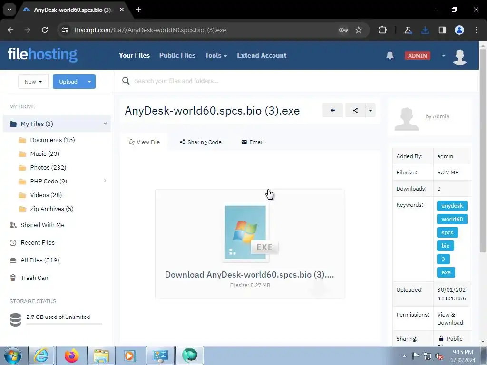This screenshot has width=487, height=365.
Task: Open the user avatar in the header
Action: click(x=460, y=57)
